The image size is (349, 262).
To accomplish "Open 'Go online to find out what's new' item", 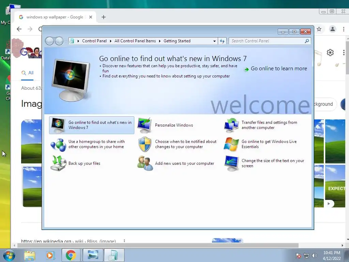I will (x=91, y=125).
